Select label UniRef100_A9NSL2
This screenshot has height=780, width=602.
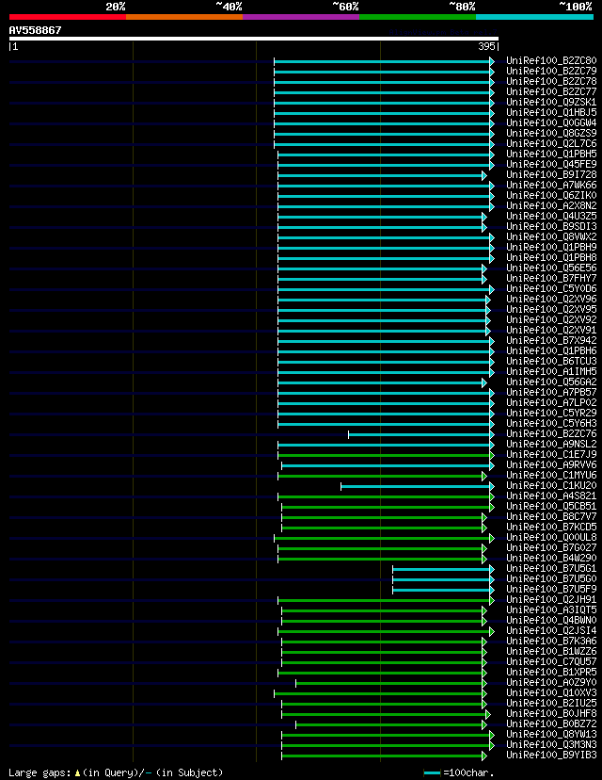pyautogui.click(x=551, y=445)
